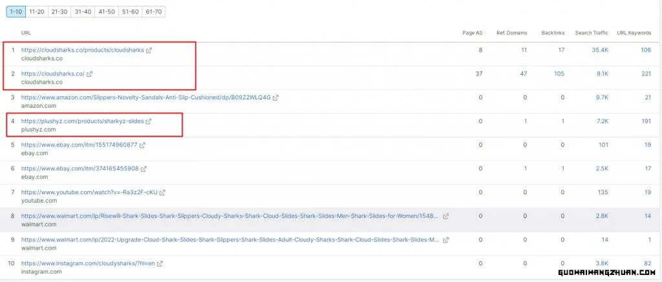The image size is (662, 282).
Task: Open the cloudsharks.co/products/cloudsharks URL link
Action: click(83, 50)
